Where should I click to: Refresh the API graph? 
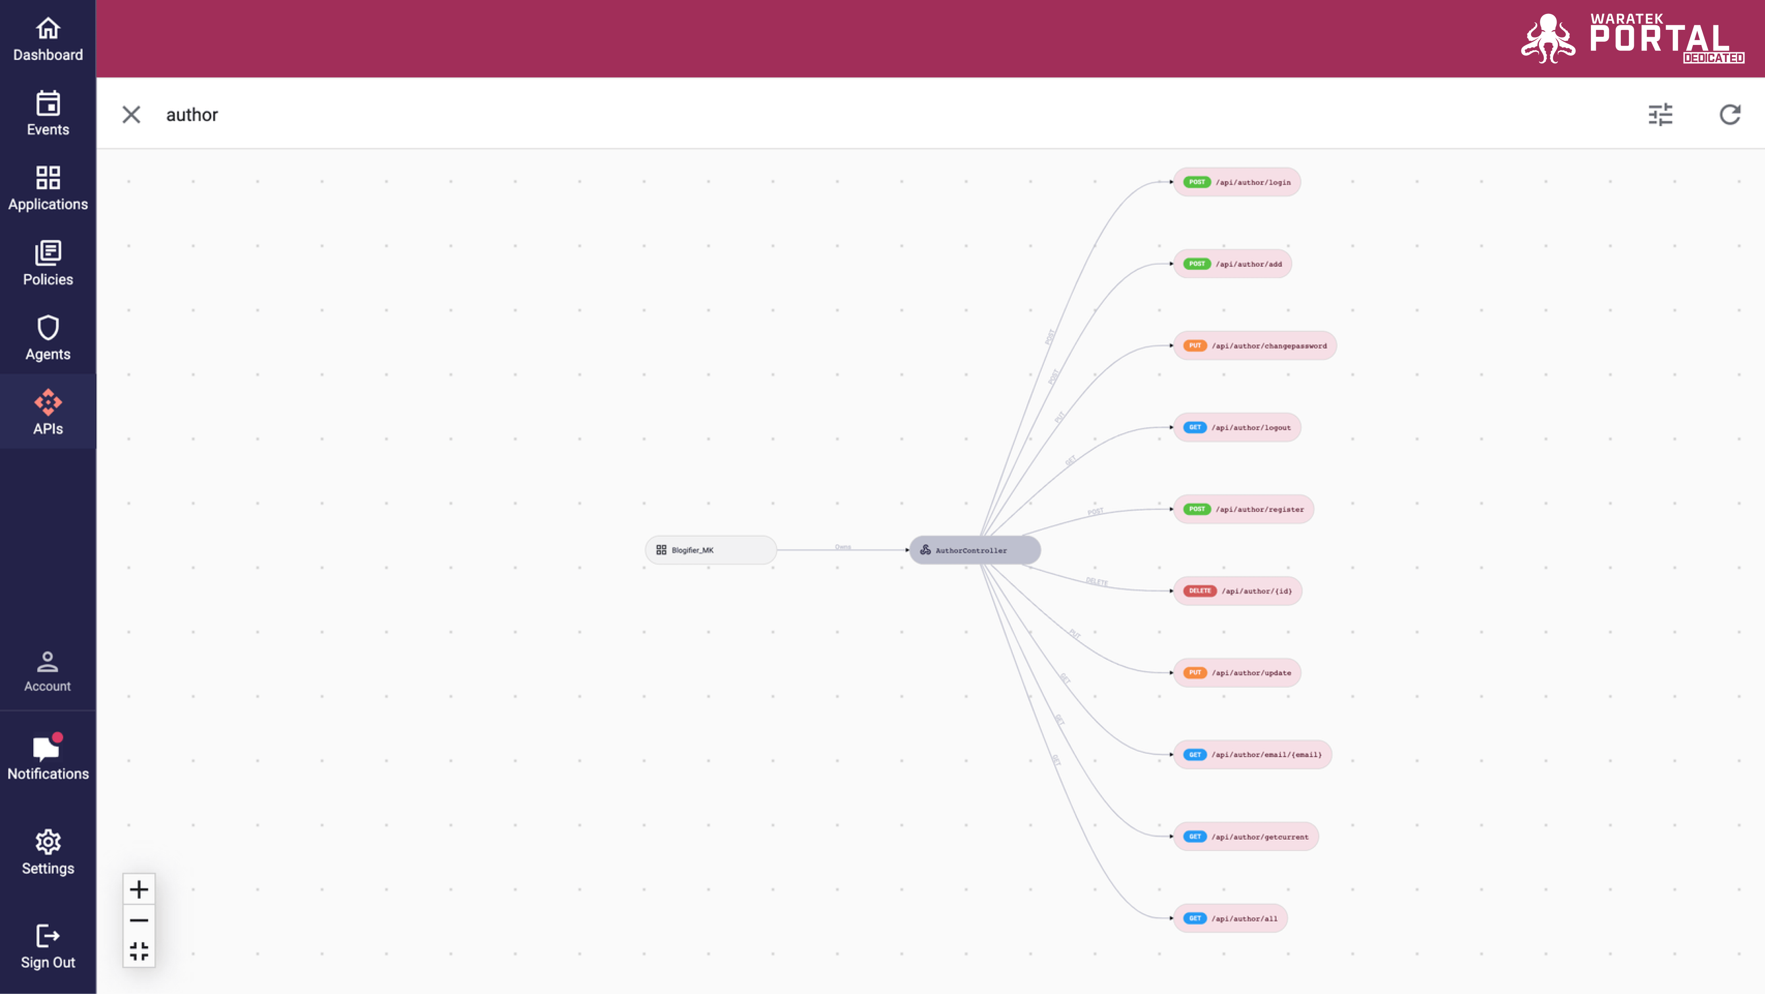[x=1730, y=114]
